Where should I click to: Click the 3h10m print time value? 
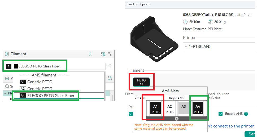pos(195,22)
